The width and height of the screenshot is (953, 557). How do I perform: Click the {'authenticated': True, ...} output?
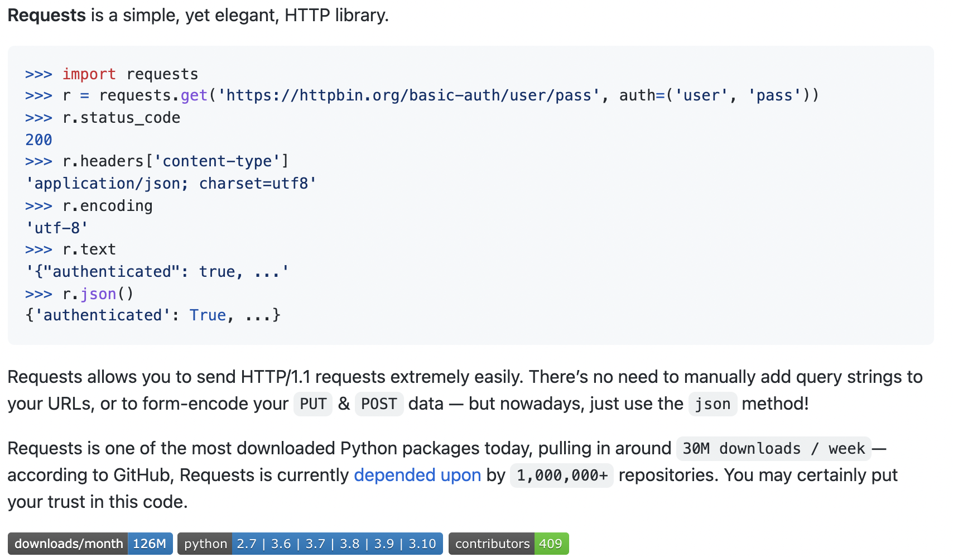point(153,315)
